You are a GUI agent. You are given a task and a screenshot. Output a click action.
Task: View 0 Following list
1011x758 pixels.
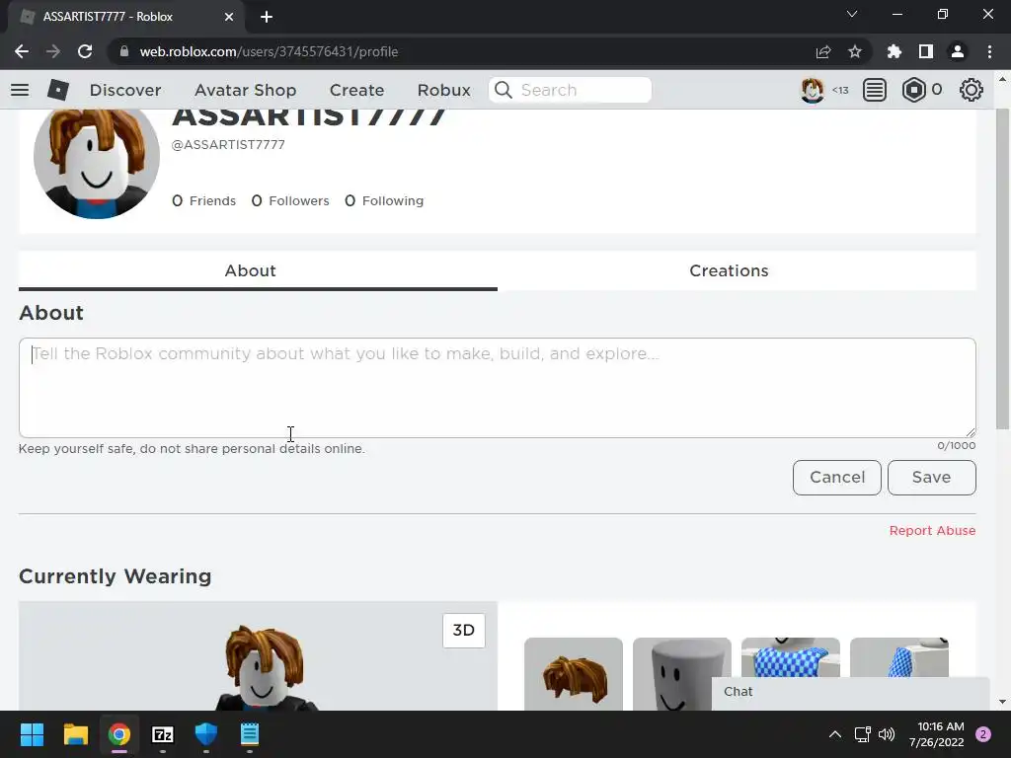tap(384, 201)
